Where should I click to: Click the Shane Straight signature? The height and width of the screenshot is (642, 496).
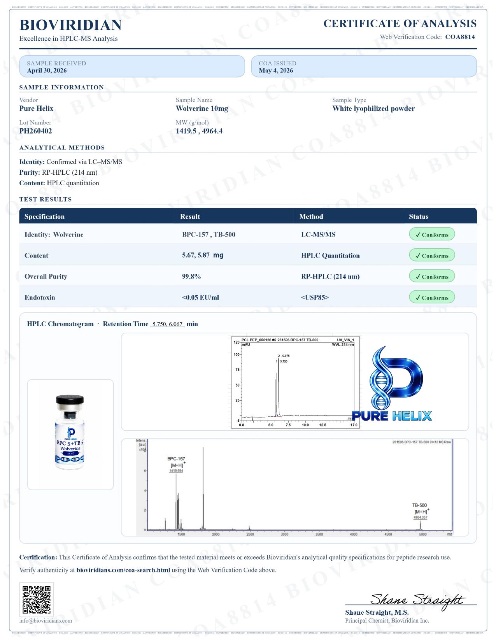(x=418, y=600)
